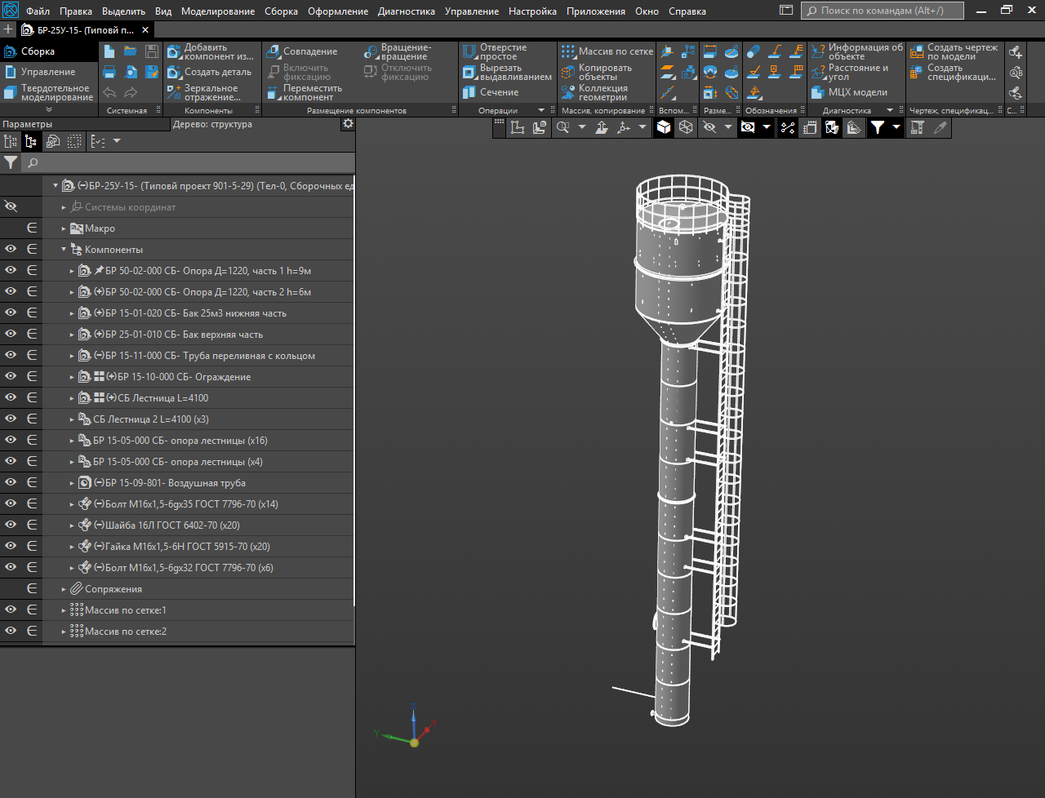Screen dimensions: 1045x798
Task: Click the tree search input field
Action: coord(188,162)
